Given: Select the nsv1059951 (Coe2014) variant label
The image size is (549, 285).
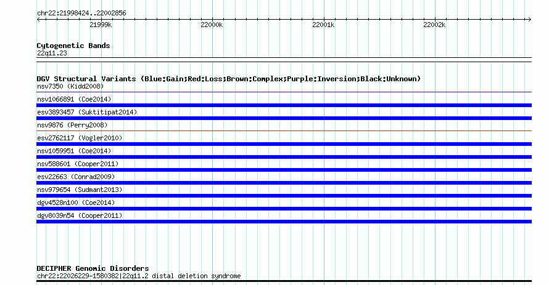Looking at the screenshot, I should pos(74,151).
